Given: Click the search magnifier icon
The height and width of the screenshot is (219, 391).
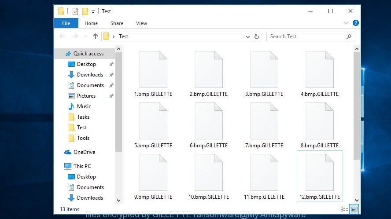Looking at the screenshot, I should pos(349,36).
